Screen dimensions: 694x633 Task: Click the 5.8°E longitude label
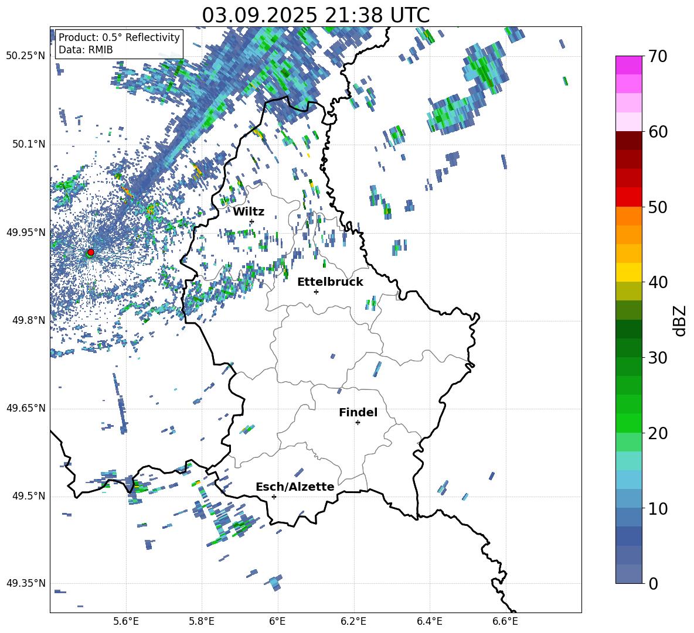pyautogui.click(x=202, y=622)
